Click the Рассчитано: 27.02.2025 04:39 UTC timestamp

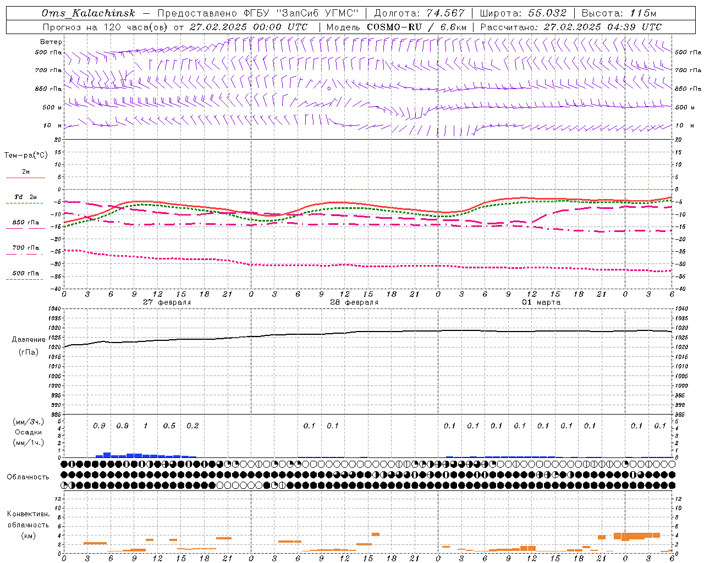coord(571,27)
